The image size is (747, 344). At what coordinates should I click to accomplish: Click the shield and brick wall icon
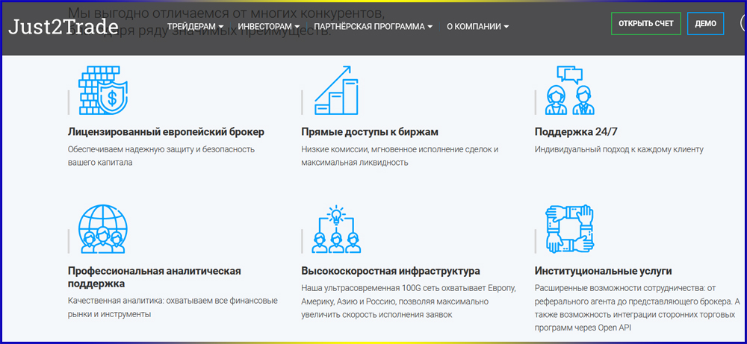(x=103, y=90)
